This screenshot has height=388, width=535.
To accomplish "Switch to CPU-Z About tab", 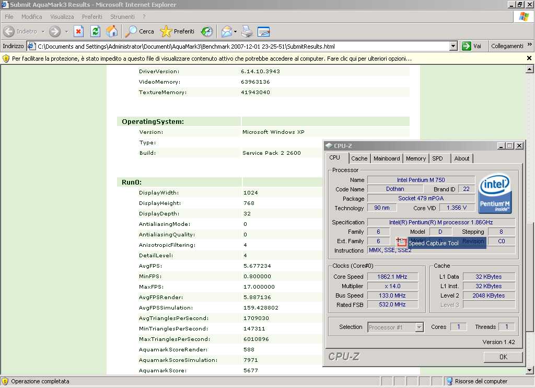I will point(462,158).
